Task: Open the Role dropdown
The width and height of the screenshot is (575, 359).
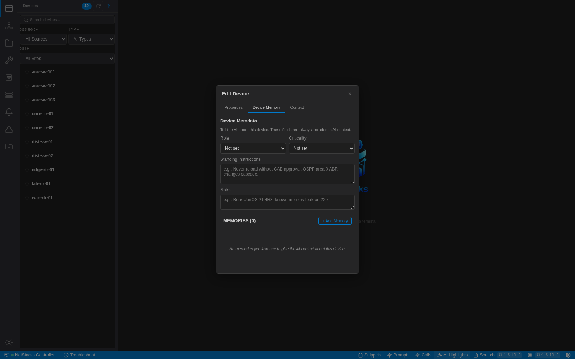Action: [253, 148]
